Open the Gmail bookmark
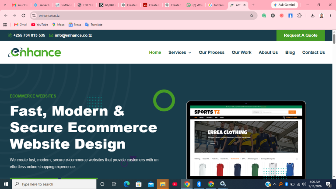This screenshot has width=336, height=189. pyautogui.click(x=21, y=24)
